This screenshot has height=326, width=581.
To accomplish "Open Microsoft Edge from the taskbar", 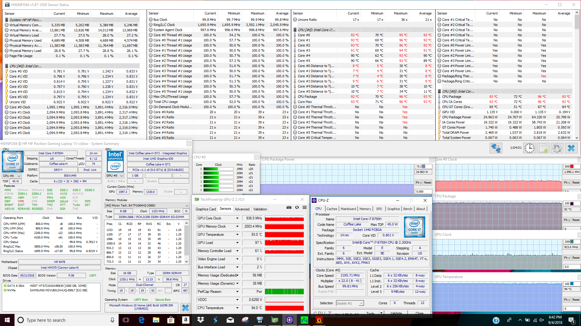I will [141, 320].
